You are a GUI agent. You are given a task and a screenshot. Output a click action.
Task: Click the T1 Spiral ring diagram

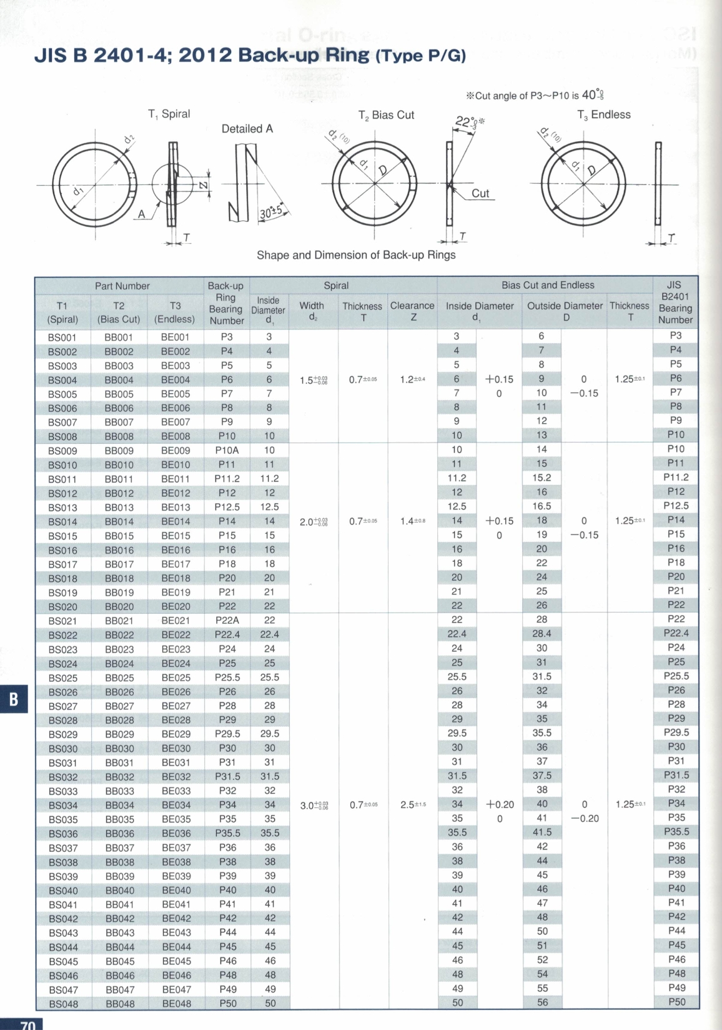[x=94, y=186]
